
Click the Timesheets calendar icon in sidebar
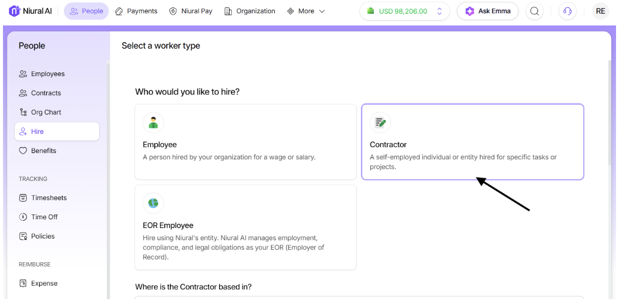[23, 198]
